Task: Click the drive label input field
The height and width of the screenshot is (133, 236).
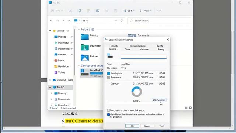Action: (x=143, y=57)
